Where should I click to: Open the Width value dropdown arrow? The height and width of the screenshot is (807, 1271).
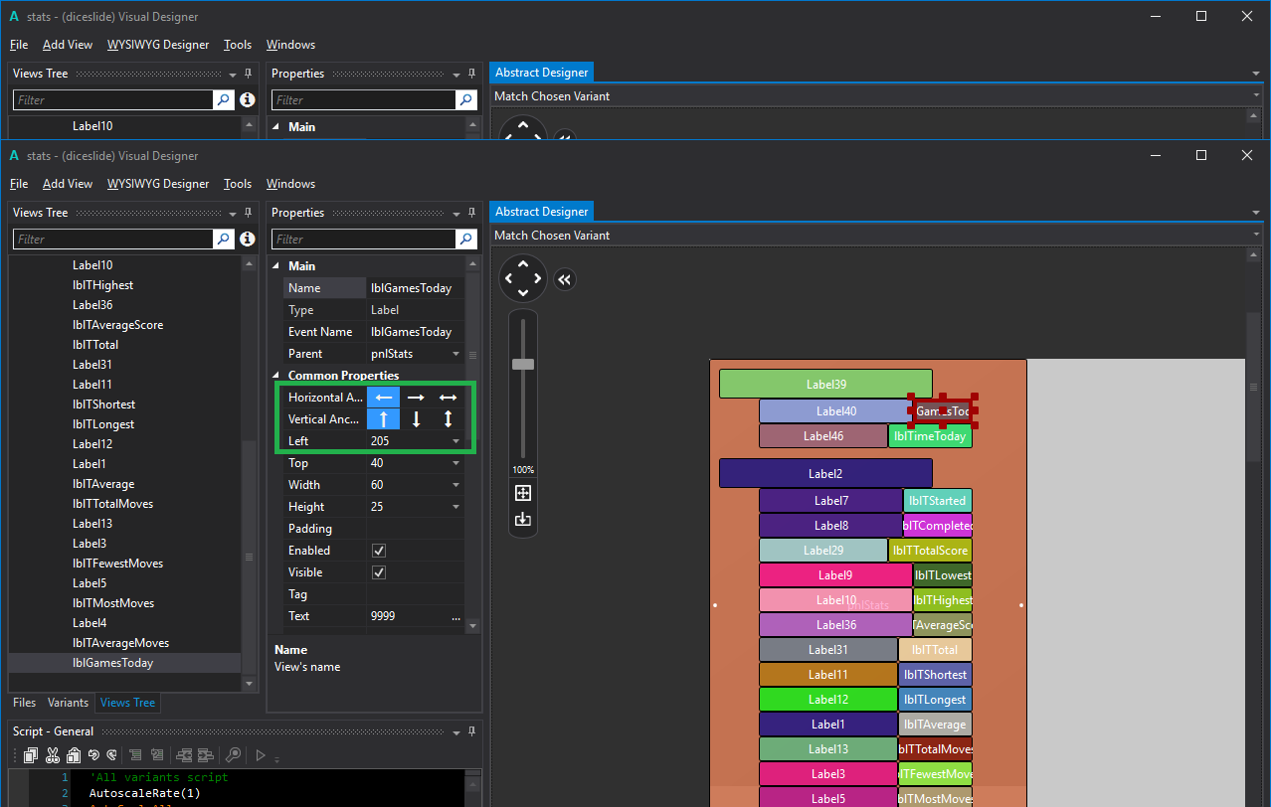(x=456, y=485)
